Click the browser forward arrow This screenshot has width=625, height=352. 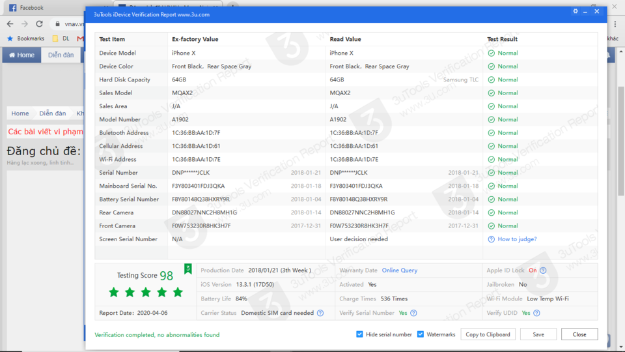(x=25, y=24)
